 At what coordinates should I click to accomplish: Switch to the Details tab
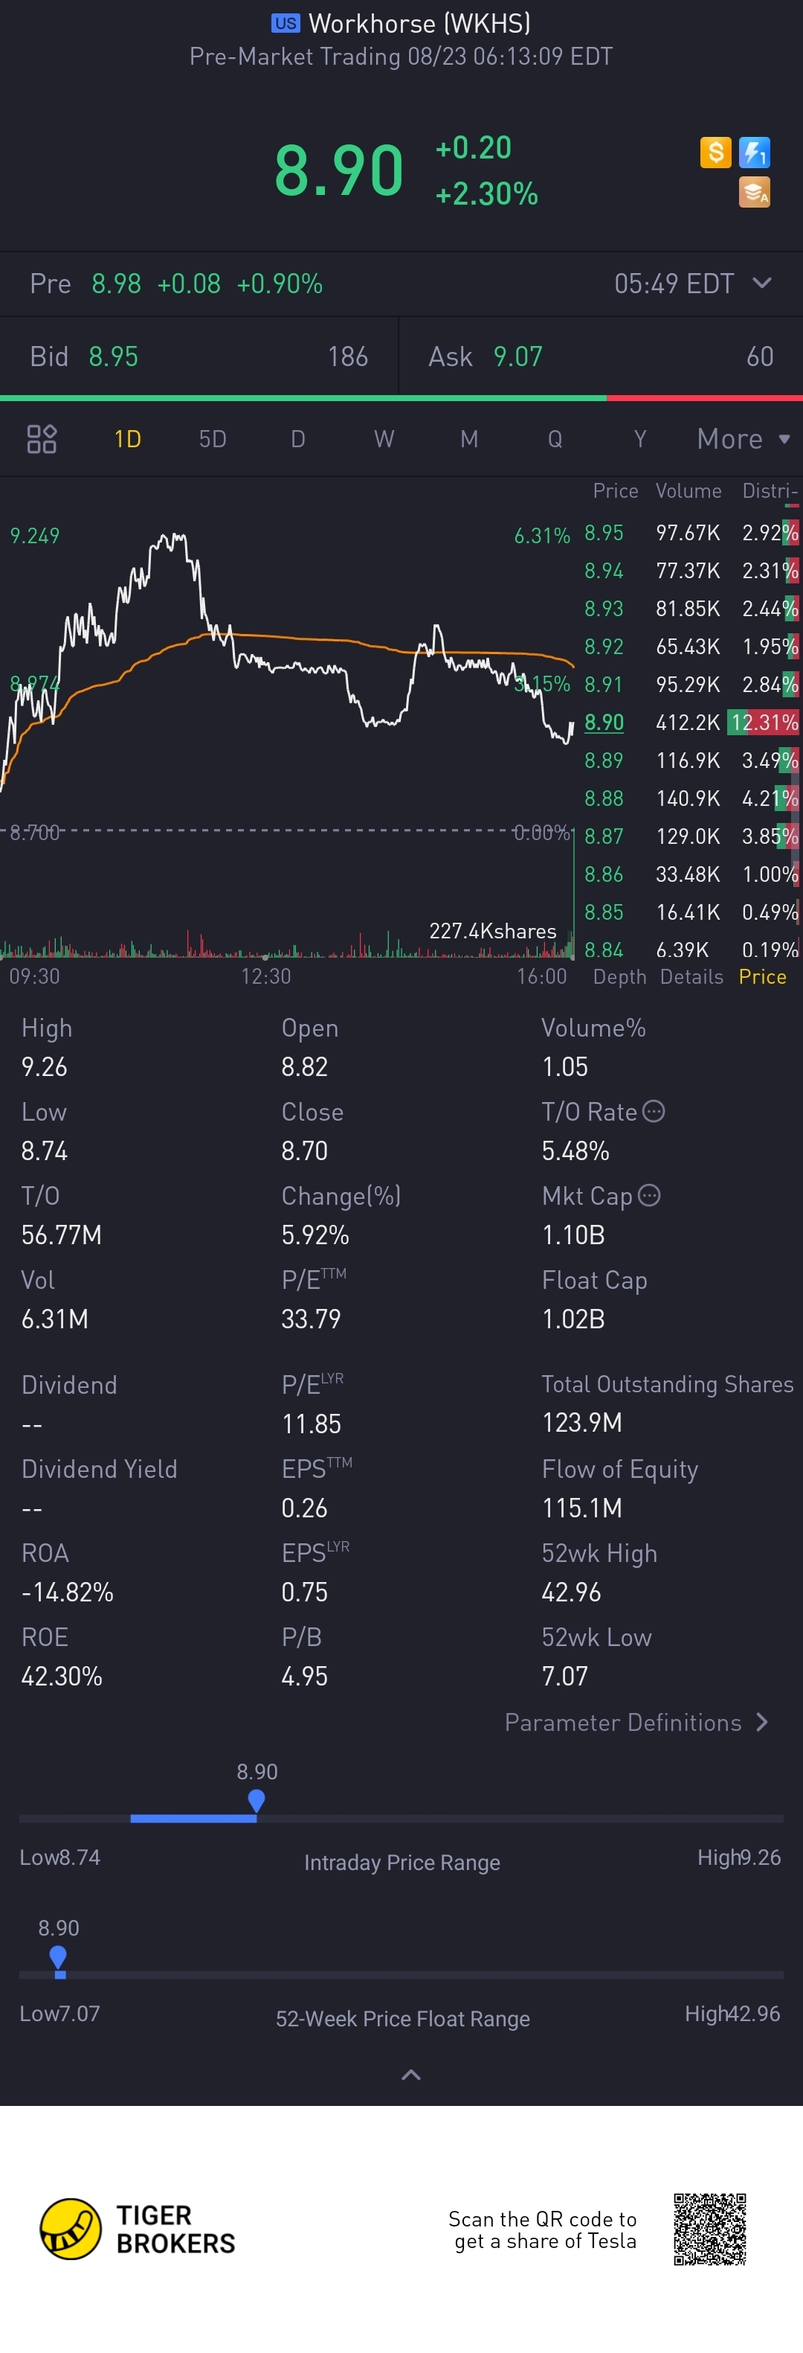(x=691, y=976)
